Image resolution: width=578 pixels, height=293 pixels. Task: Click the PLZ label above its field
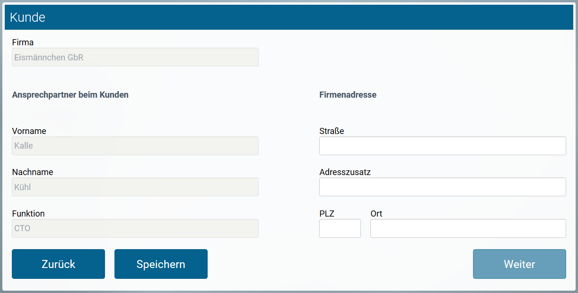coord(326,213)
